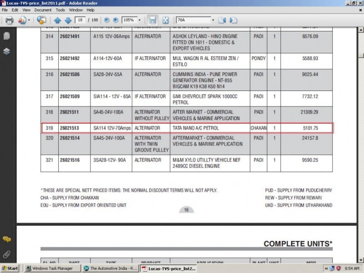
Task: Click the vertical scroll up arrow
Action: pos(361,30)
